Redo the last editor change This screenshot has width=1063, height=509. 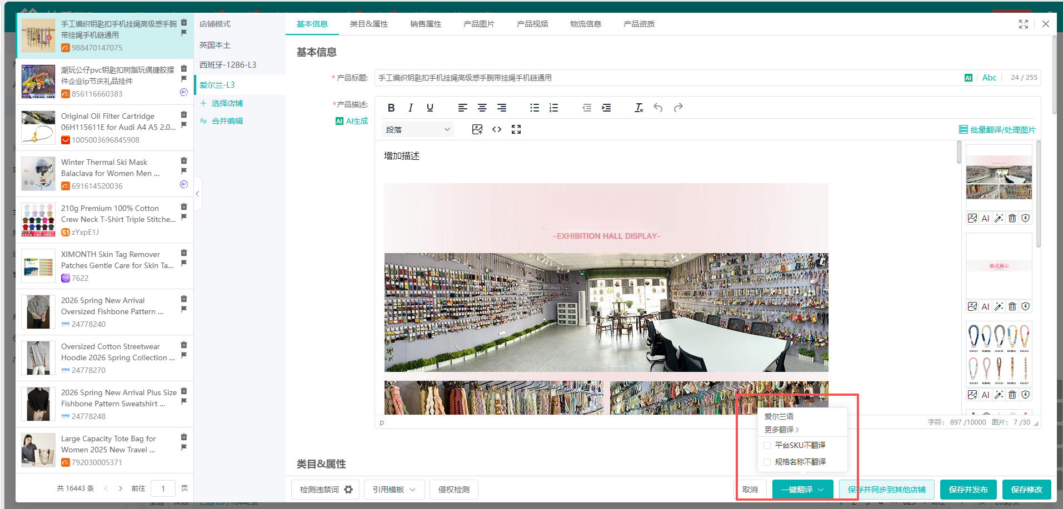pos(678,108)
